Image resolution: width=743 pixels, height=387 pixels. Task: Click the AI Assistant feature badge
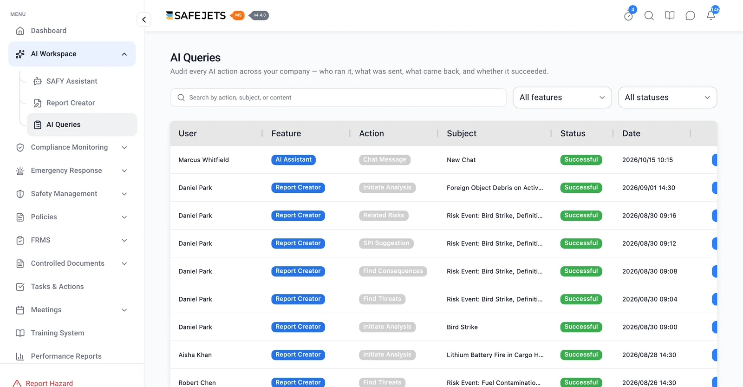click(x=293, y=160)
